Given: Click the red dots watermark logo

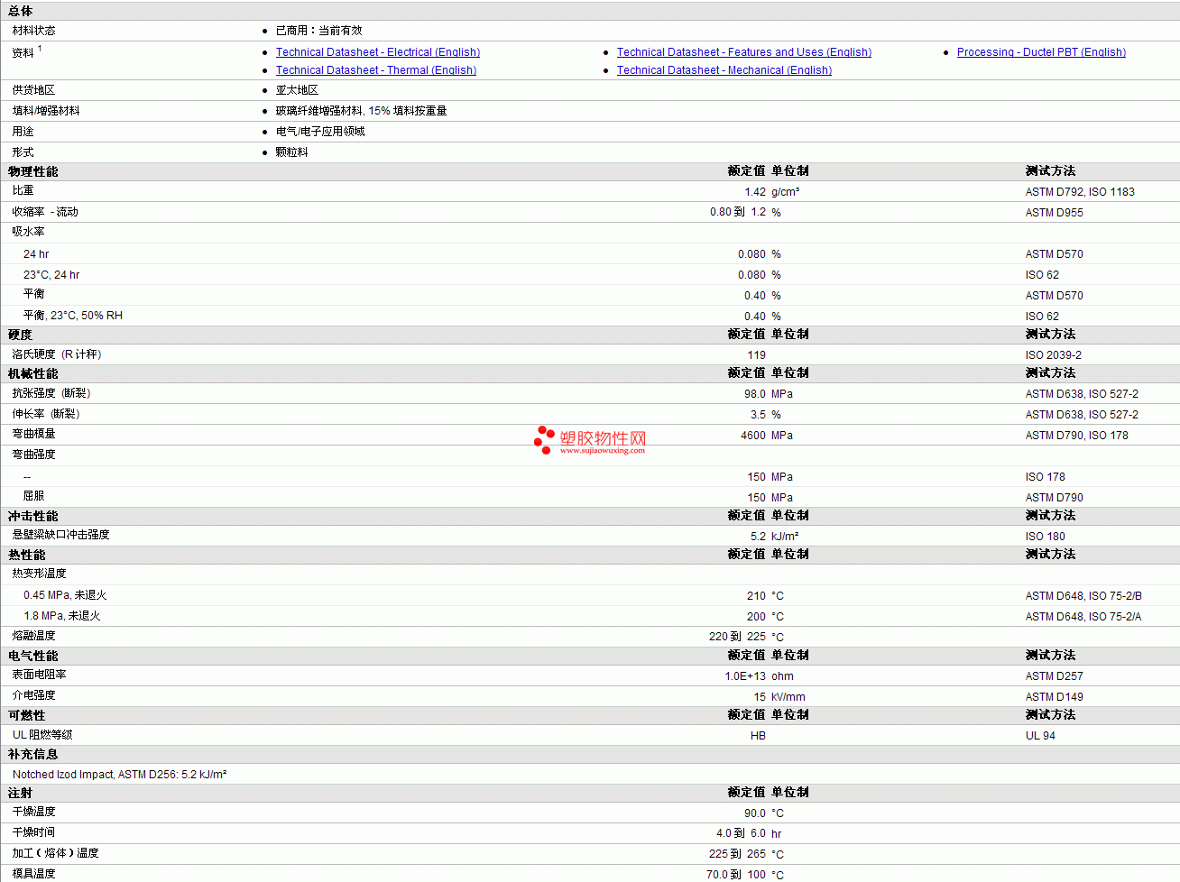Looking at the screenshot, I should pos(544,439).
